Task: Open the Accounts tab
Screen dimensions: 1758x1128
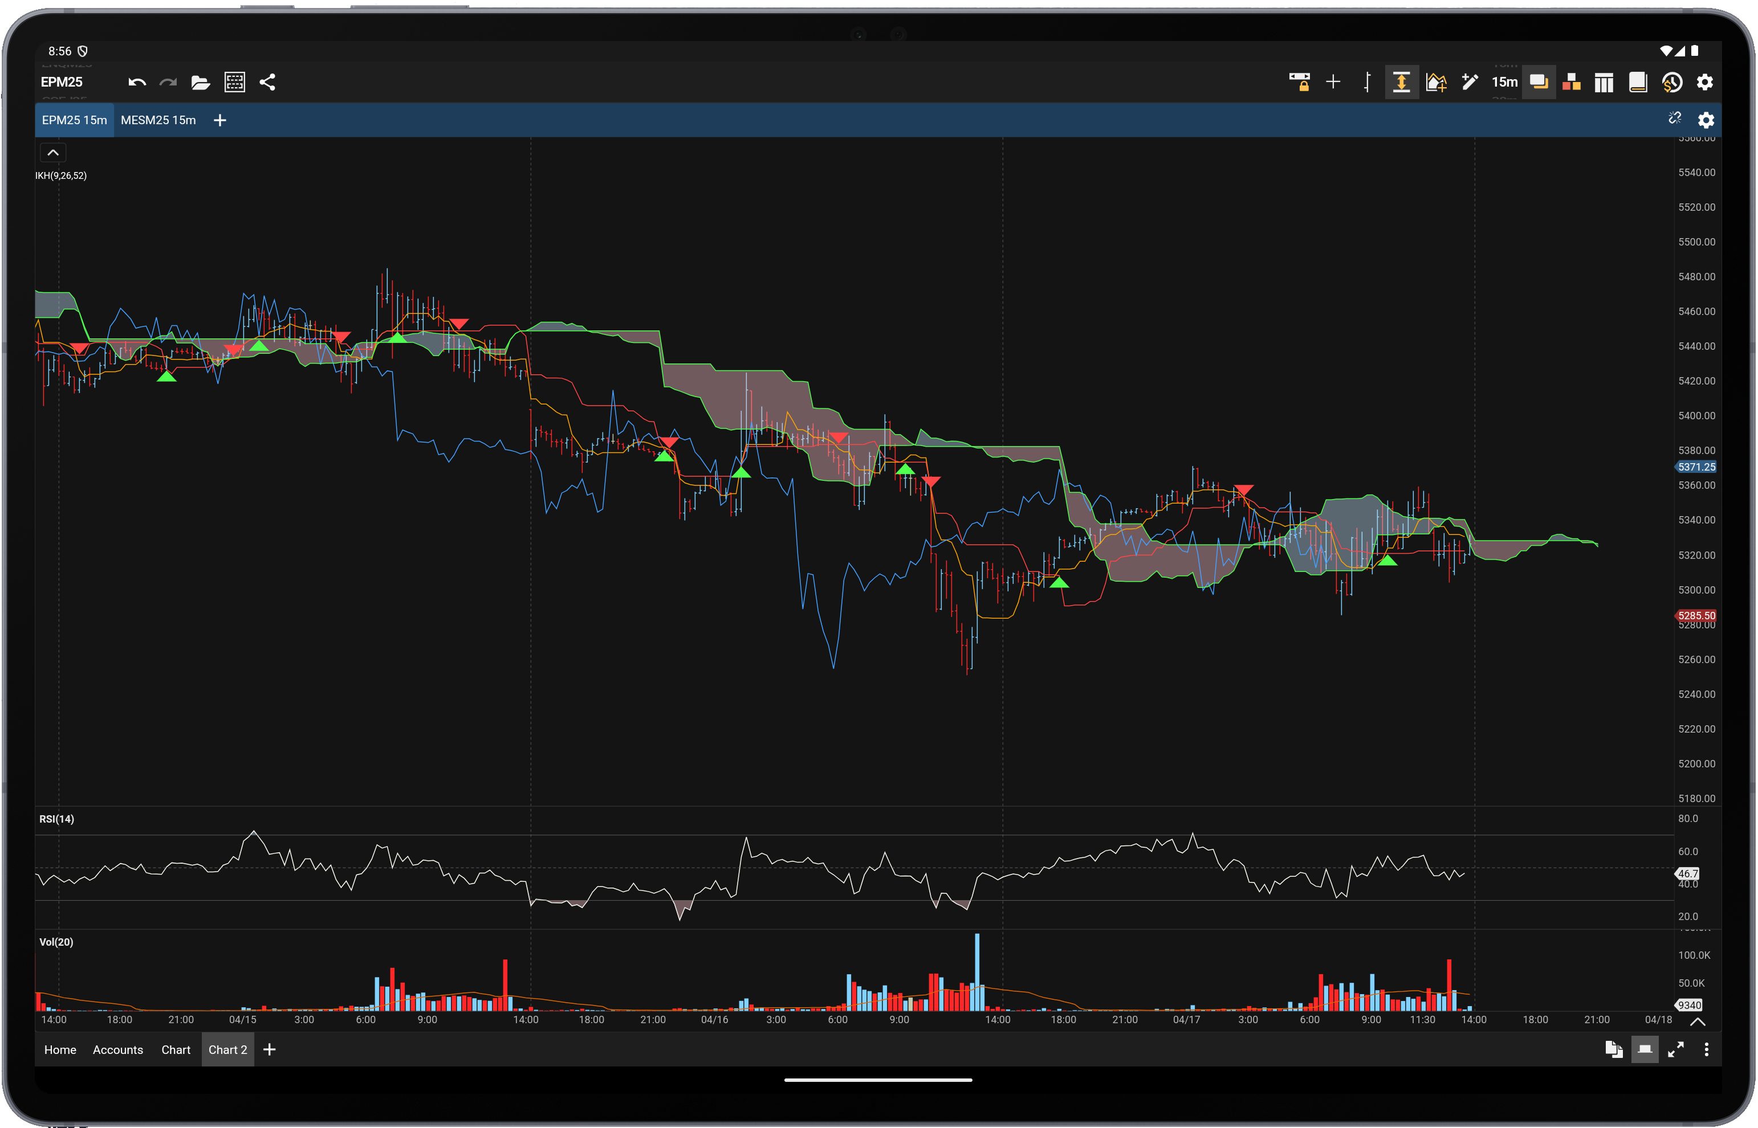Action: [118, 1049]
